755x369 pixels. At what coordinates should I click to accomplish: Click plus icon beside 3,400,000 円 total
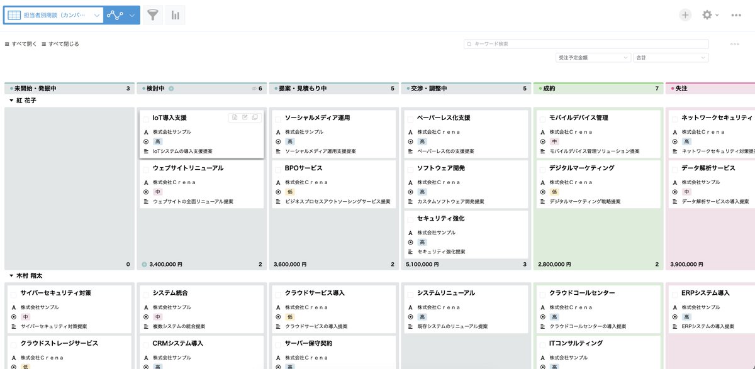tap(145, 265)
